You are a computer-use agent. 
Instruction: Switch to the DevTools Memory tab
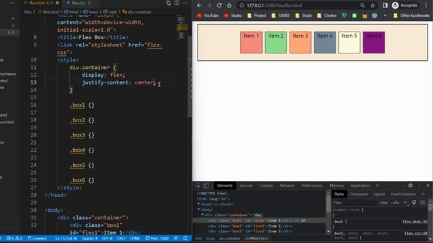point(337,186)
